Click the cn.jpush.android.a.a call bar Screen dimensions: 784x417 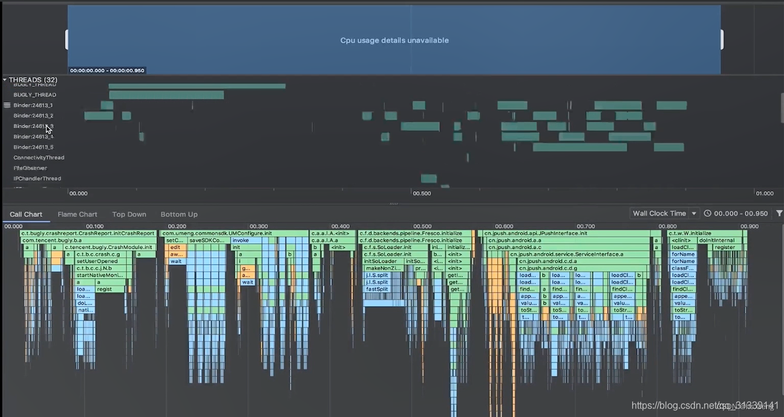[569, 240]
